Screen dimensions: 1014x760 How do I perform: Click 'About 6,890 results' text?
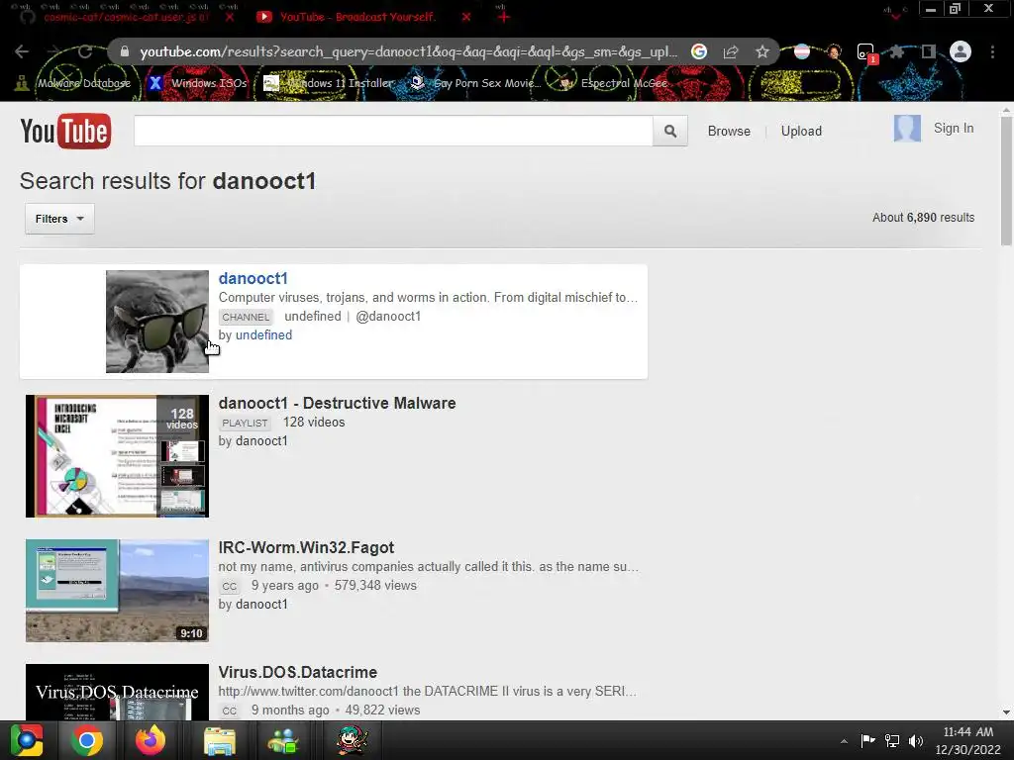[923, 218]
